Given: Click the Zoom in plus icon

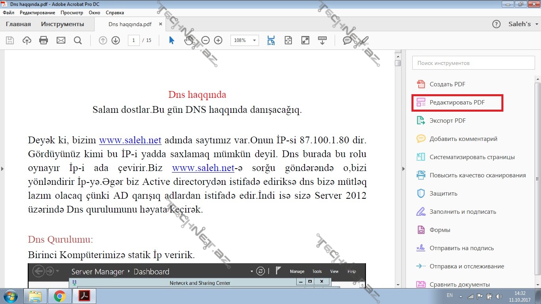Looking at the screenshot, I should coord(218,40).
